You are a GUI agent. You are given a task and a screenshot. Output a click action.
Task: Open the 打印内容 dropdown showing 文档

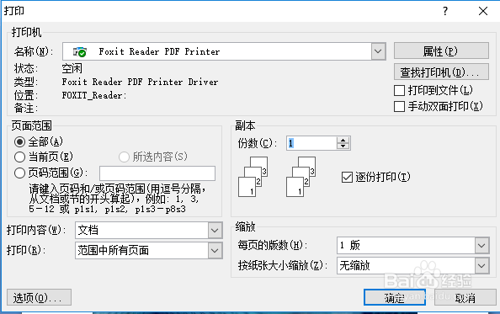tap(215, 230)
